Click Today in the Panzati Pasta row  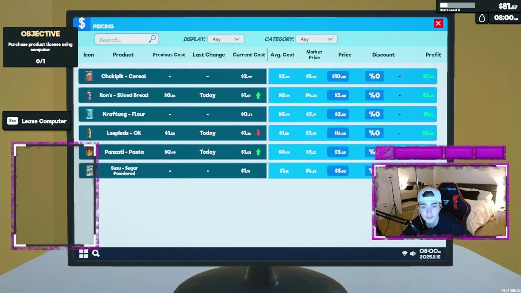coord(208,152)
